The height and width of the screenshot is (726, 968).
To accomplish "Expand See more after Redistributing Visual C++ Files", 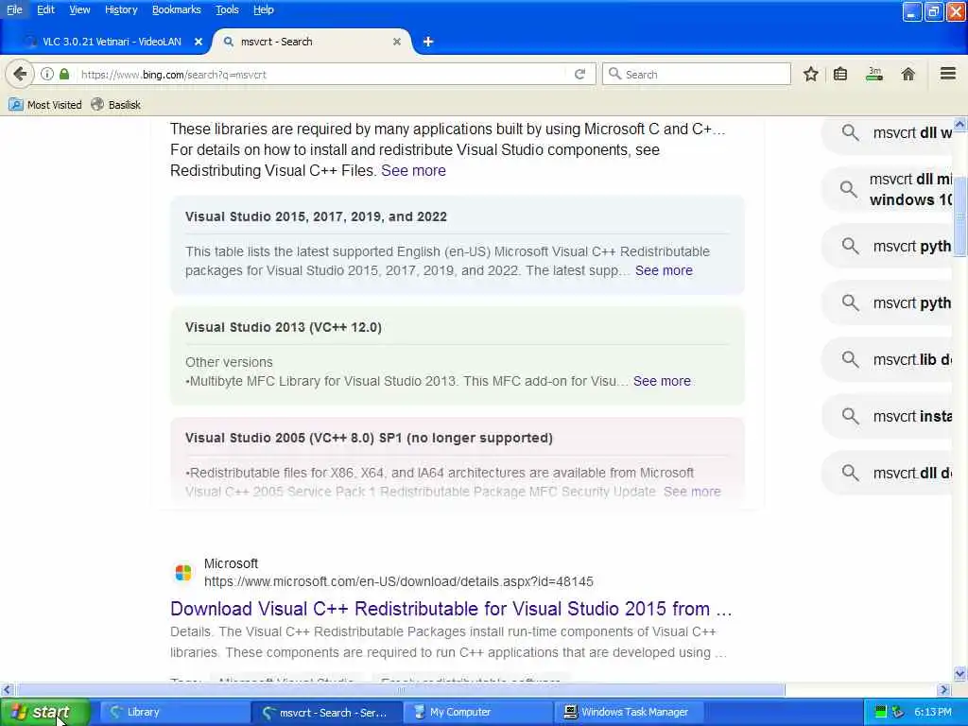I will (413, 170).
